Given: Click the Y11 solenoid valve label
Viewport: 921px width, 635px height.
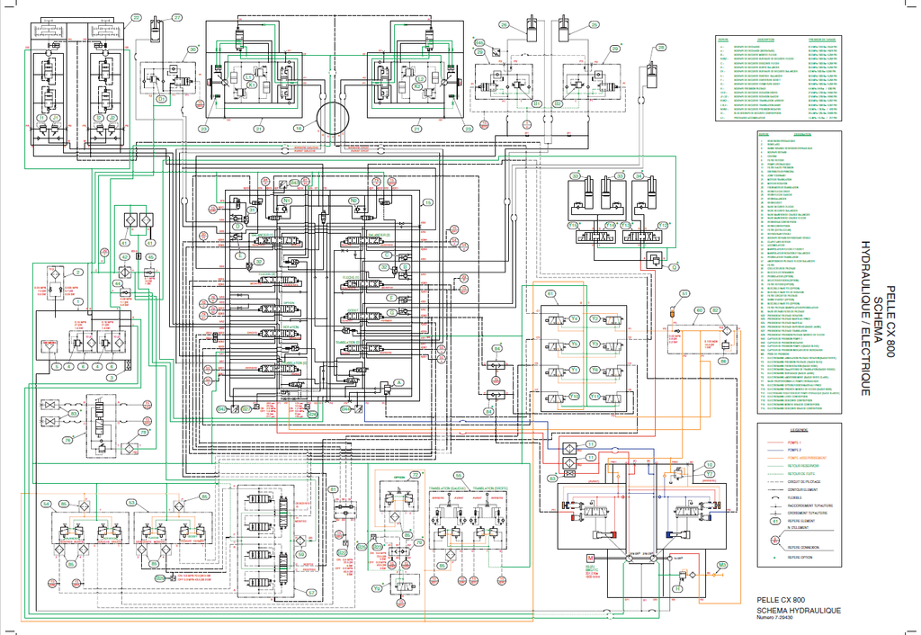Looking at the screenshot, I should 595,396.
